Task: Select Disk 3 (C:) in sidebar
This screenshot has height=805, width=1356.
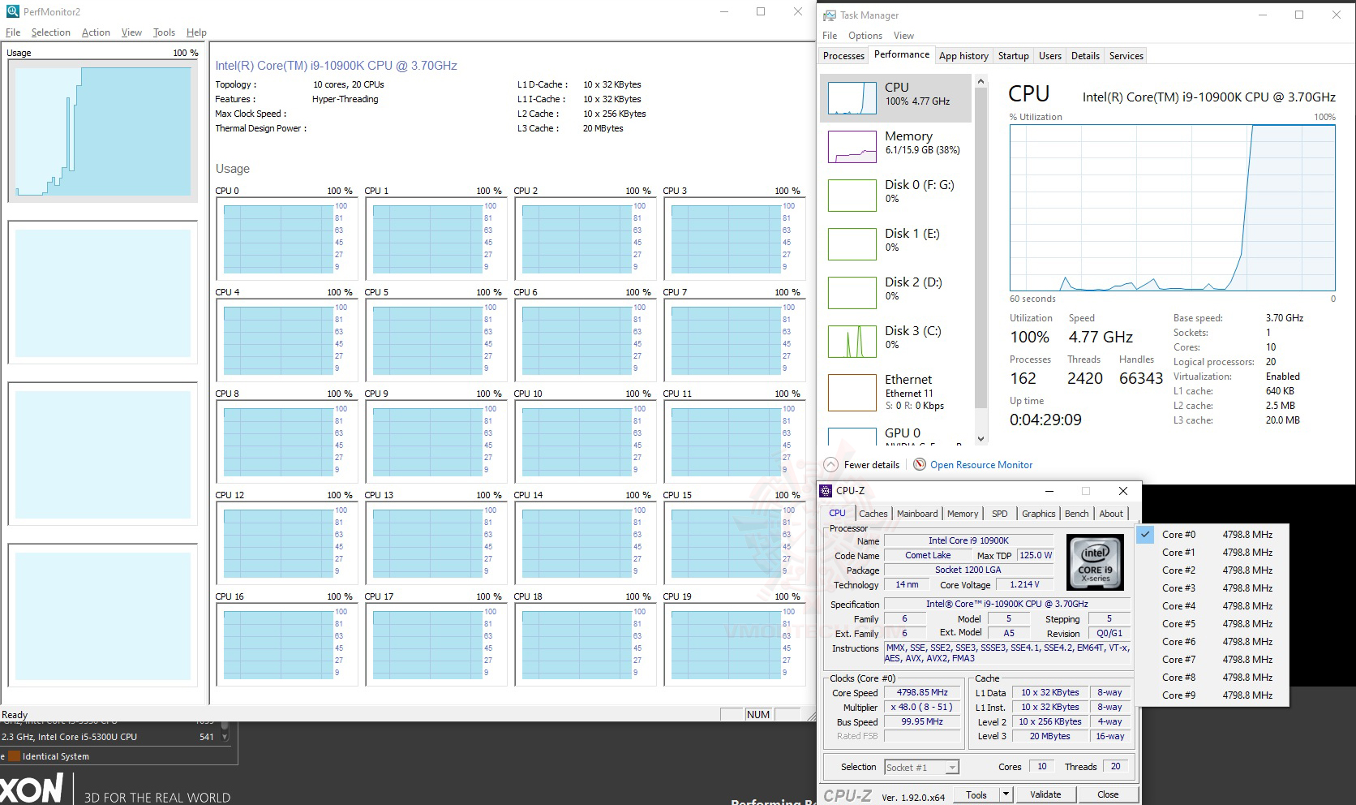Action: pyautogui.click(x=895, y=342)
